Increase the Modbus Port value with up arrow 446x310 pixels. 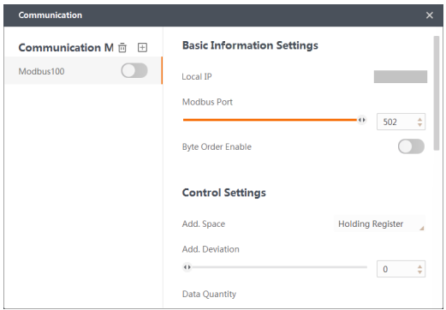tap(419, 119)
